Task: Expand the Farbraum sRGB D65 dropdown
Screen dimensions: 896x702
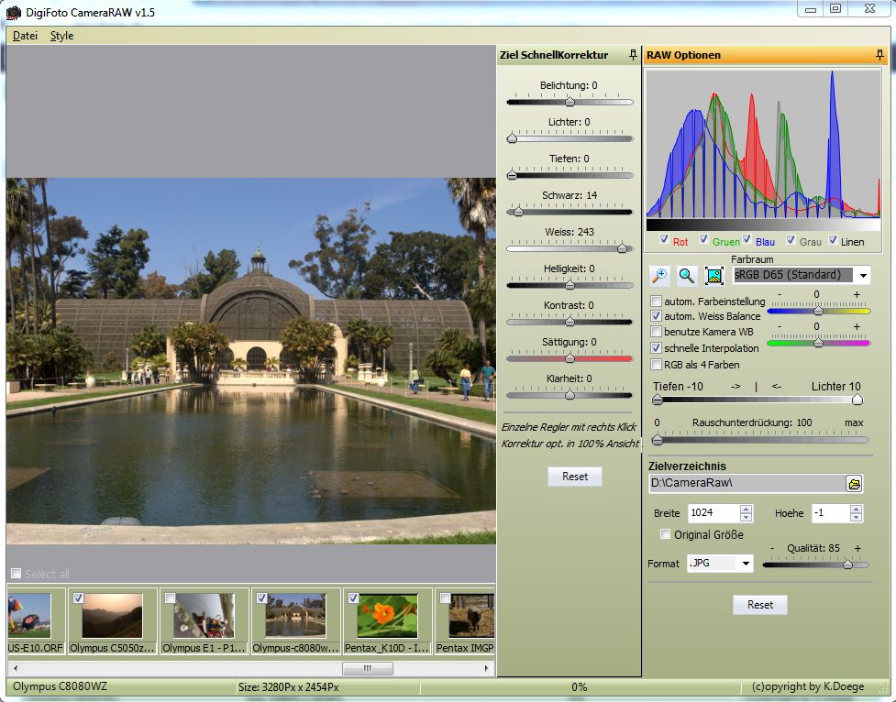Action: pyautogui.click(x=863, y=275)
